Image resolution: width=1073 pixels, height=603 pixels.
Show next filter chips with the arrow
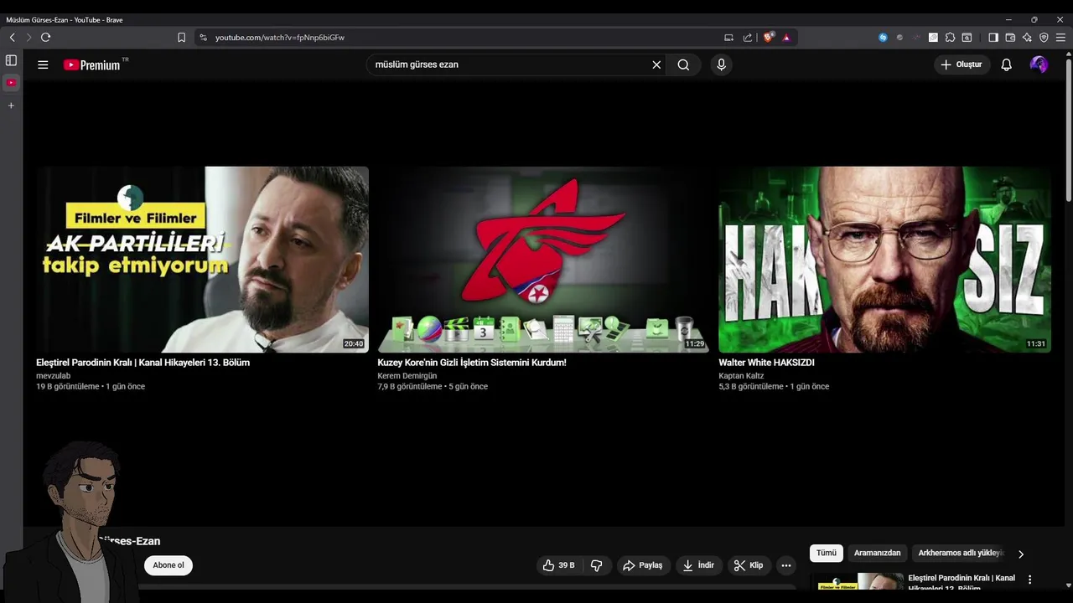coord(1020,554)
